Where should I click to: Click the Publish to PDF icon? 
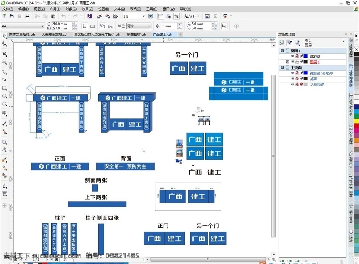tap(116, 16)
